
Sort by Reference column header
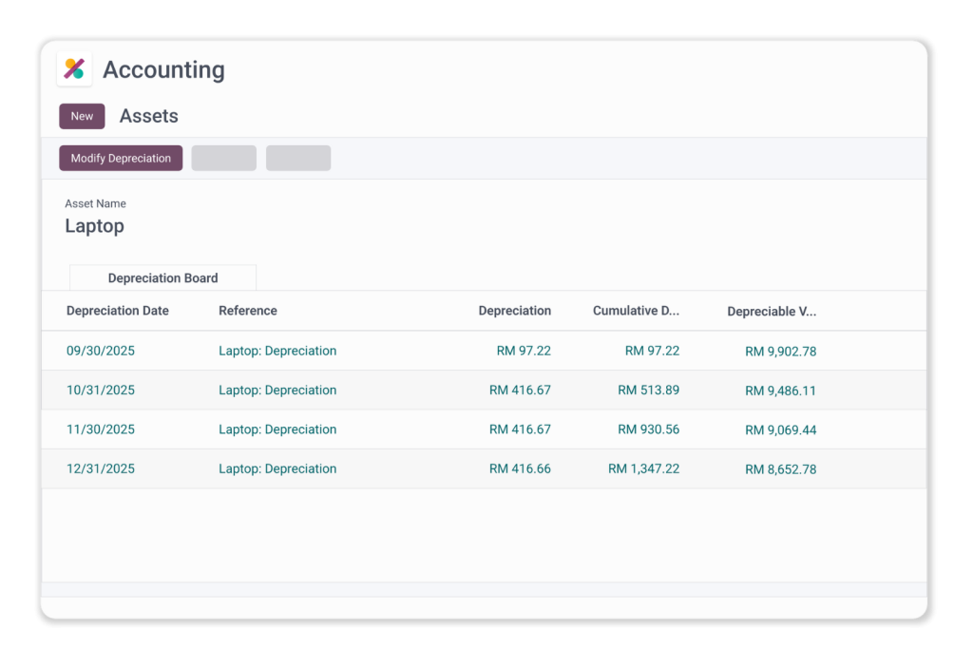click(248, 311)
